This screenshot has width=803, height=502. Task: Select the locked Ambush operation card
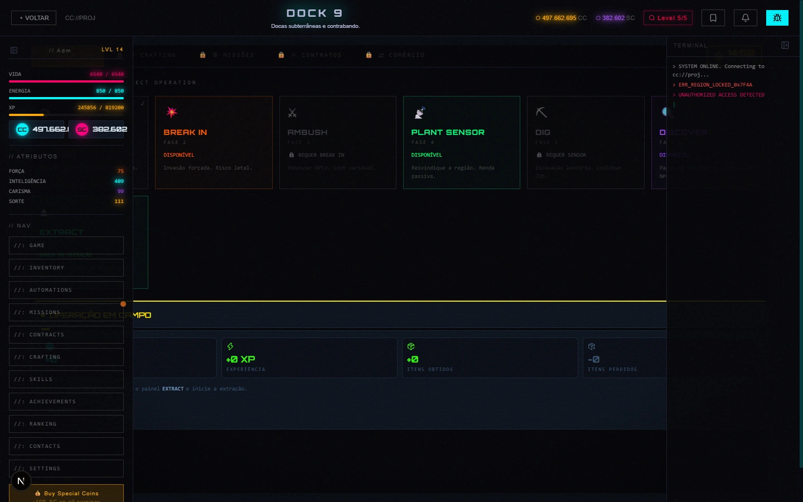(338, 142)
